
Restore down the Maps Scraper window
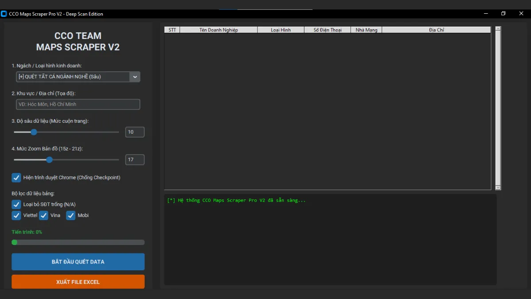point(504,14)
